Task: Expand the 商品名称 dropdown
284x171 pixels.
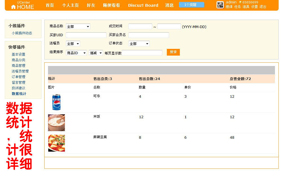Action: [78, 26]
